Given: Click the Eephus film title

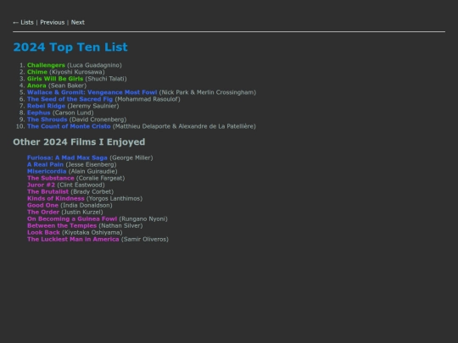Looking at the screenshot, I should click(x=39, y=113).
